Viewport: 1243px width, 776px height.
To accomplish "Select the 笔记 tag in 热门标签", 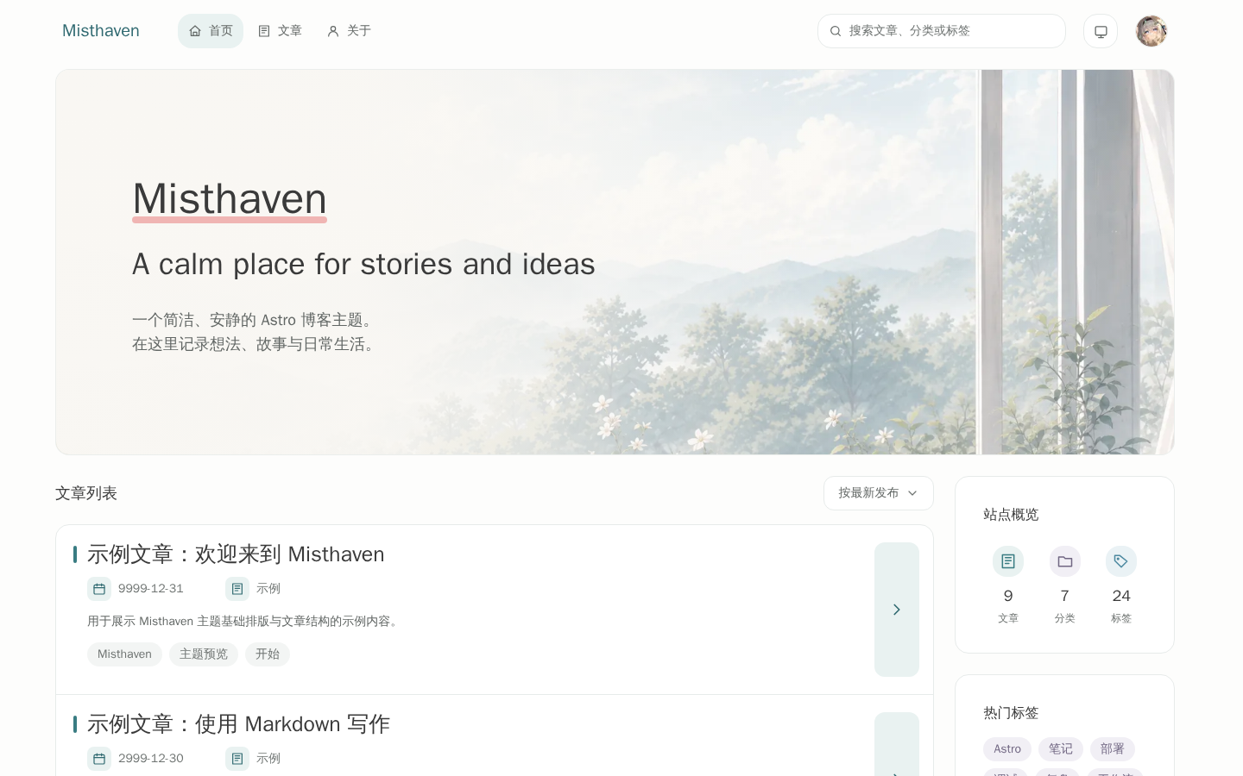I will 1061,749.
